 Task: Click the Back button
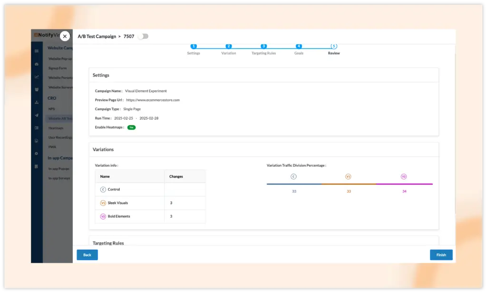(87, 255)
